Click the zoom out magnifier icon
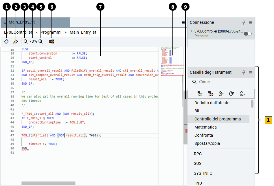The image size is (274, 186). (26, 41)
